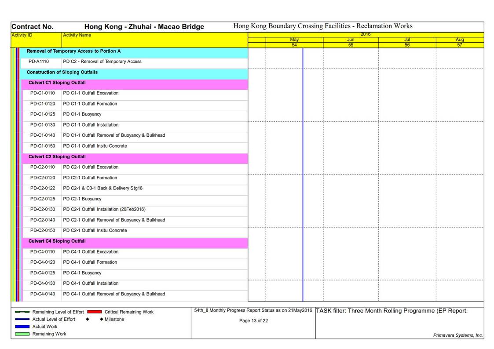494x349 pixels.
Task: Click the blue Actual Work legend swatch
Action: [x=22, y=327]
